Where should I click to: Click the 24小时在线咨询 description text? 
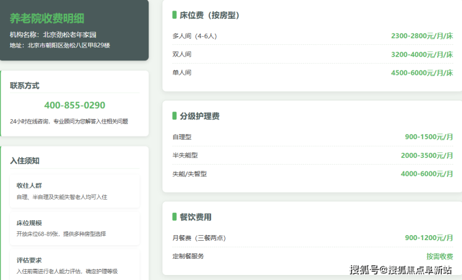coord(69,122)
